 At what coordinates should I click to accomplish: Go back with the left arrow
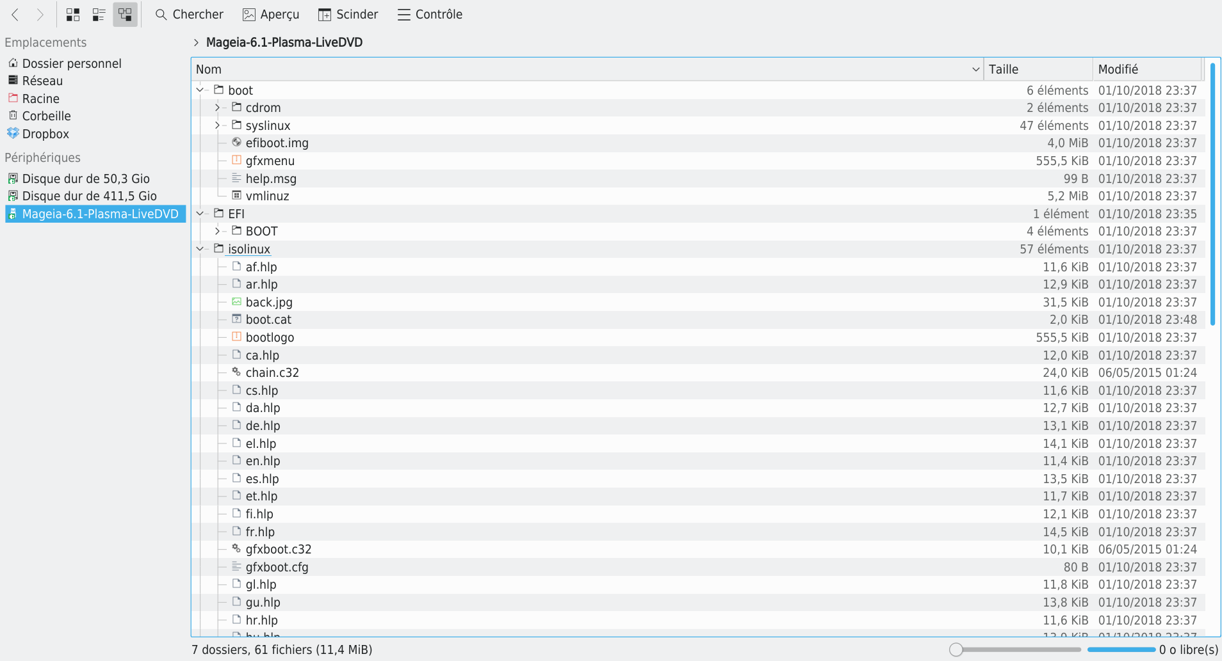(15, 14)
